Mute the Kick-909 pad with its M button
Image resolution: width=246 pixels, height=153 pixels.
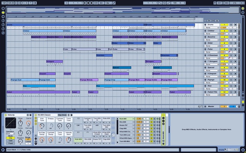(75, 143)
